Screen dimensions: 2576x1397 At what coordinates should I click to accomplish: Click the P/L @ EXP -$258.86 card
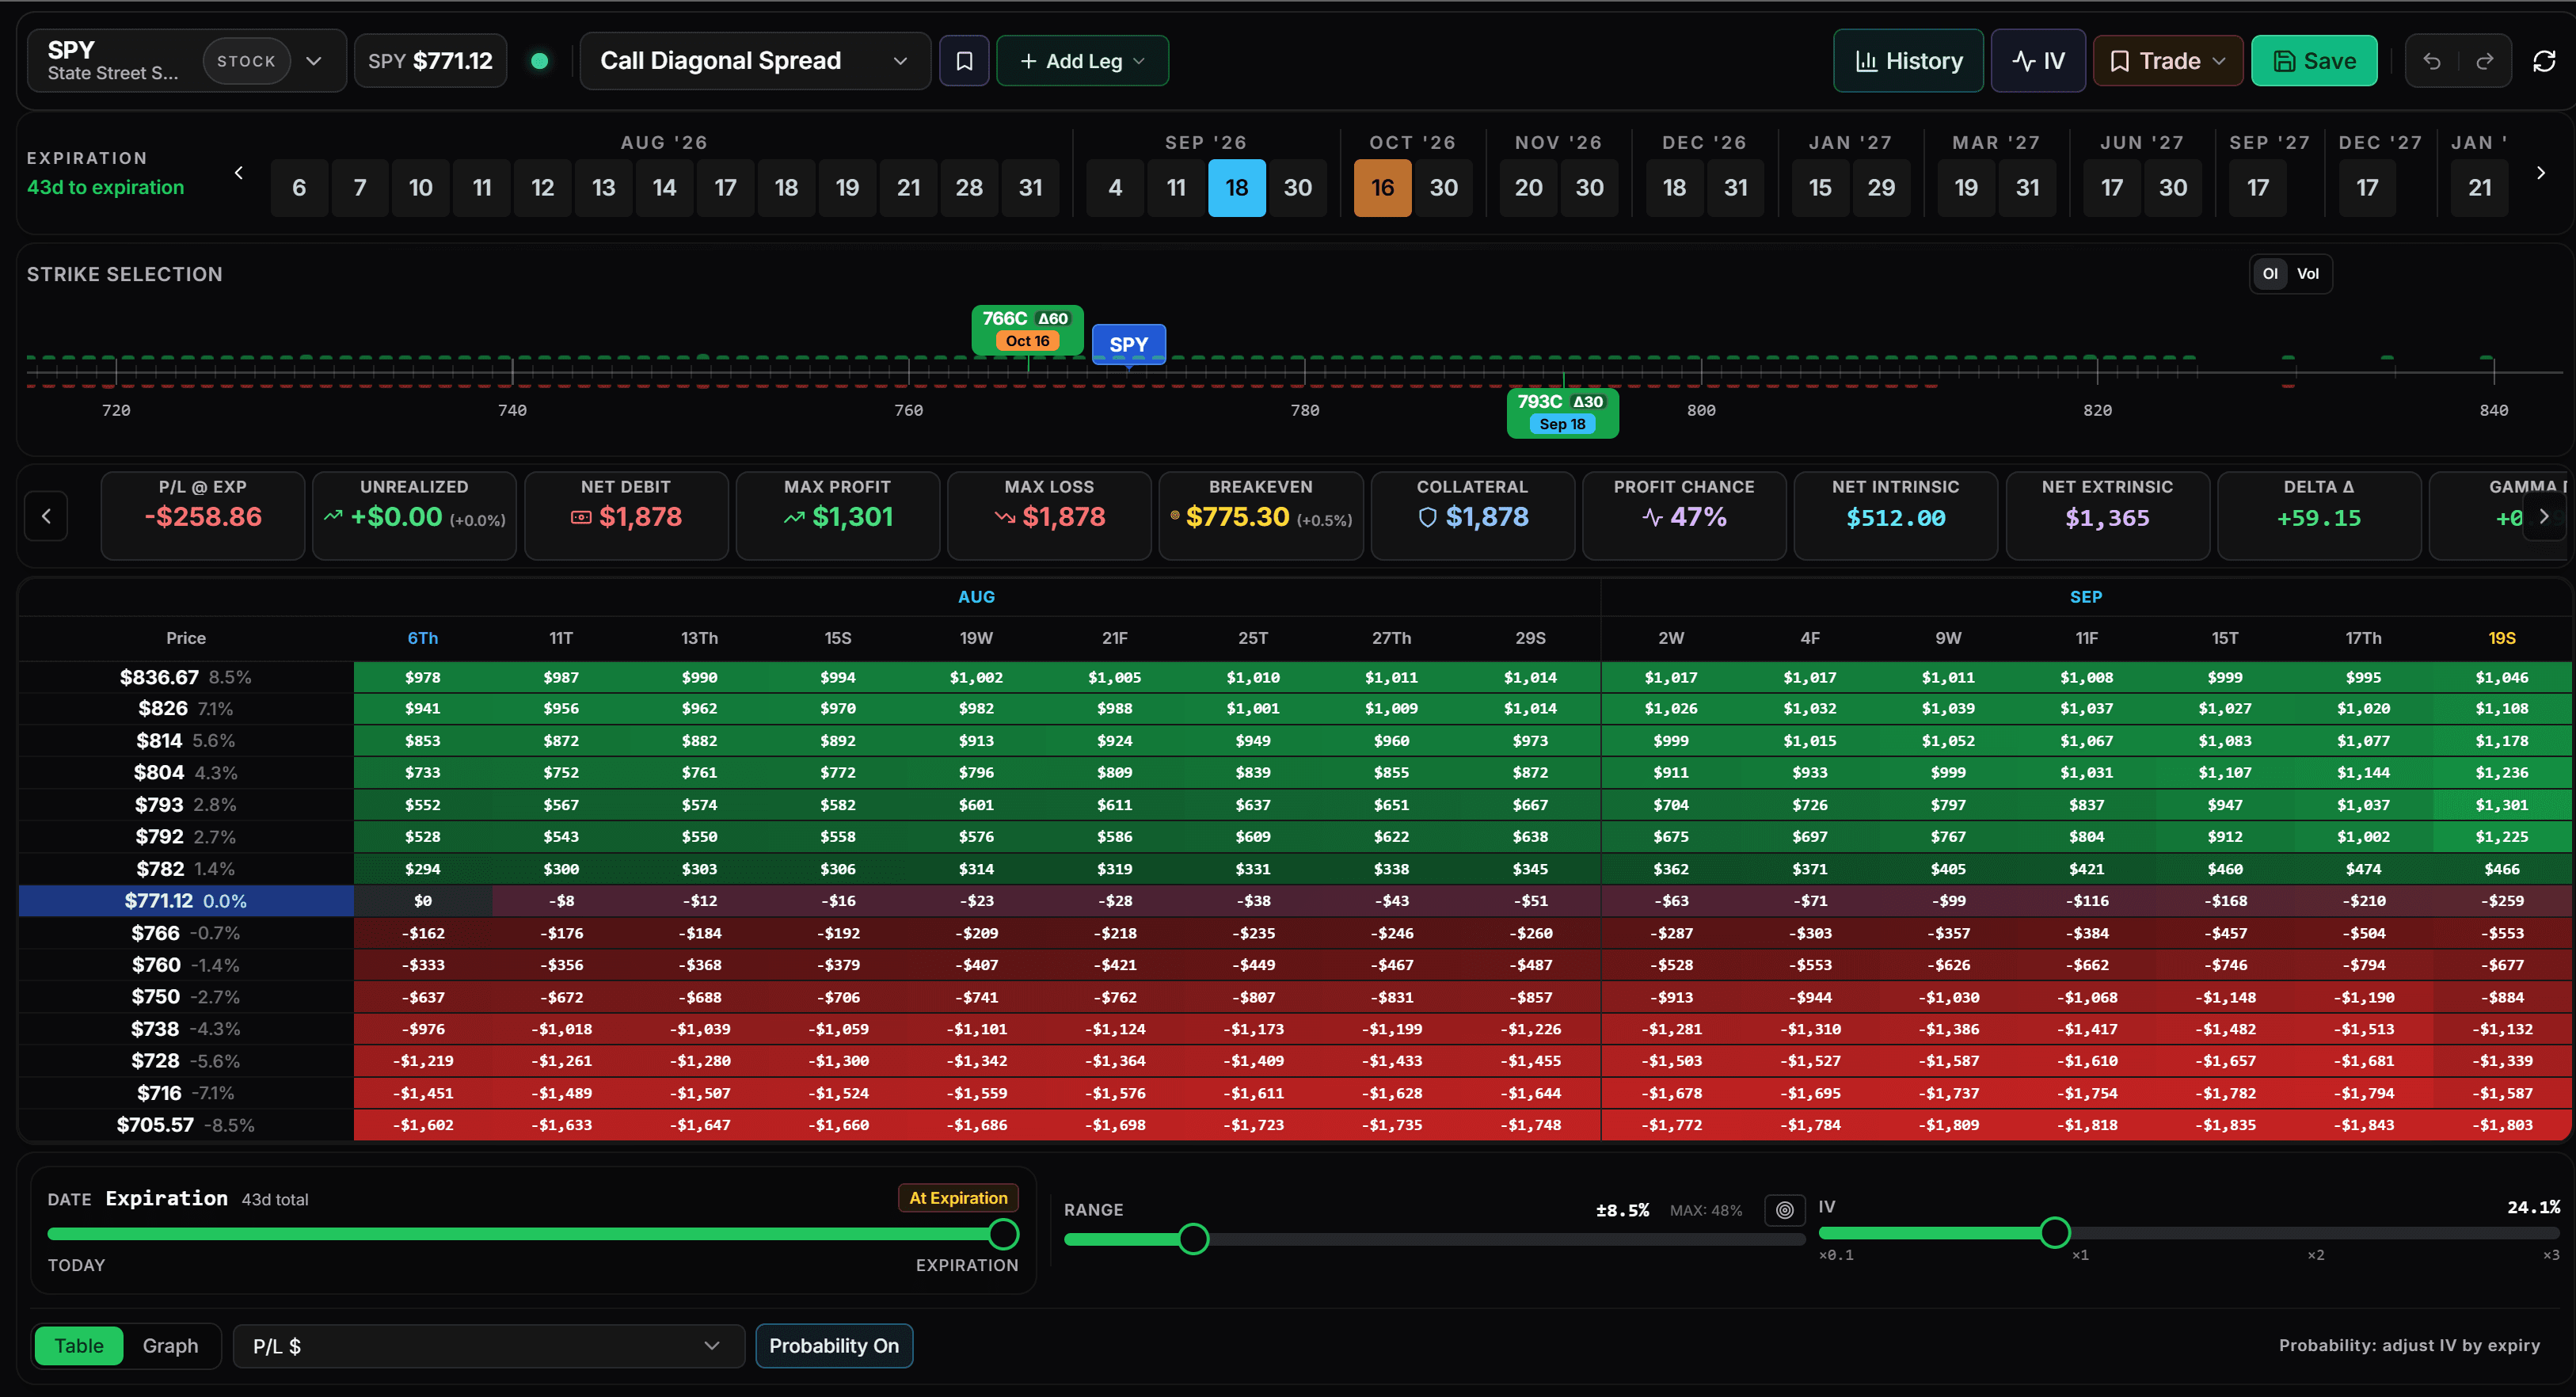[203, 515]
